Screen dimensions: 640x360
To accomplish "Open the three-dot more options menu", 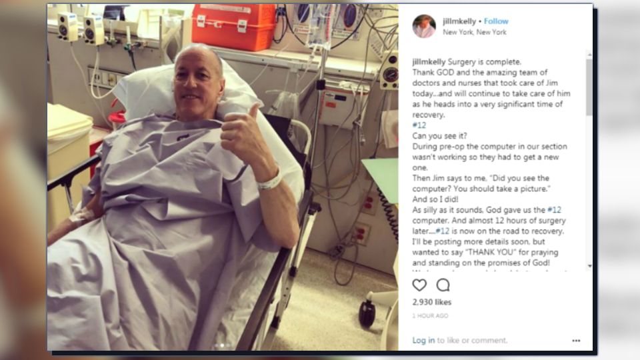I will (x=576, y=341).
